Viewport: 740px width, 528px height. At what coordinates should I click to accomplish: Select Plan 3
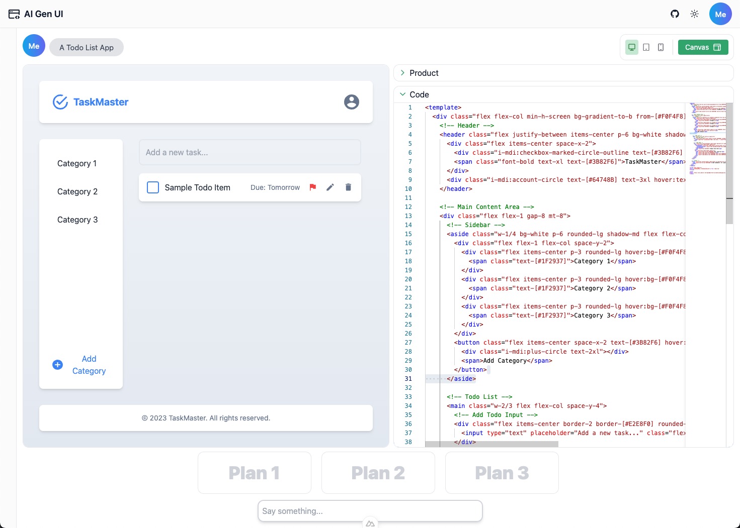[502, 473]
